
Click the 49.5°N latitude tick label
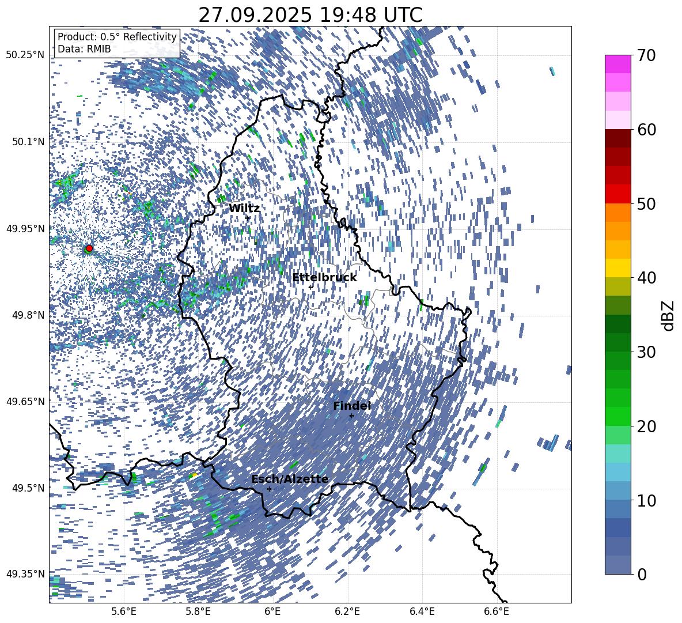coord(28,488)
